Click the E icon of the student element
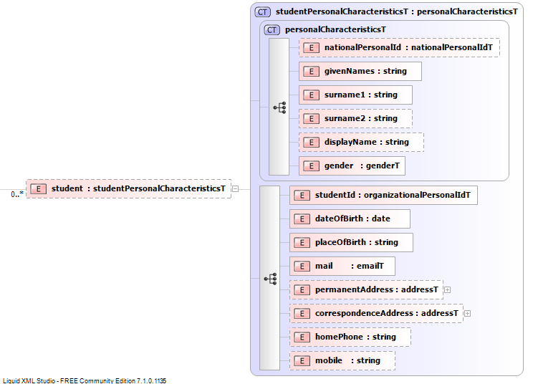Image resolution: width=533 pixels, height=384 pixels. (x=38, y=189)
